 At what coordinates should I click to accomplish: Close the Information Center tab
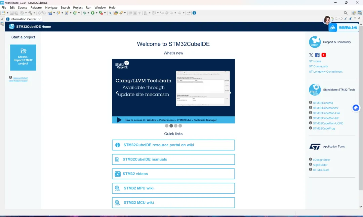tap(40, 19)
